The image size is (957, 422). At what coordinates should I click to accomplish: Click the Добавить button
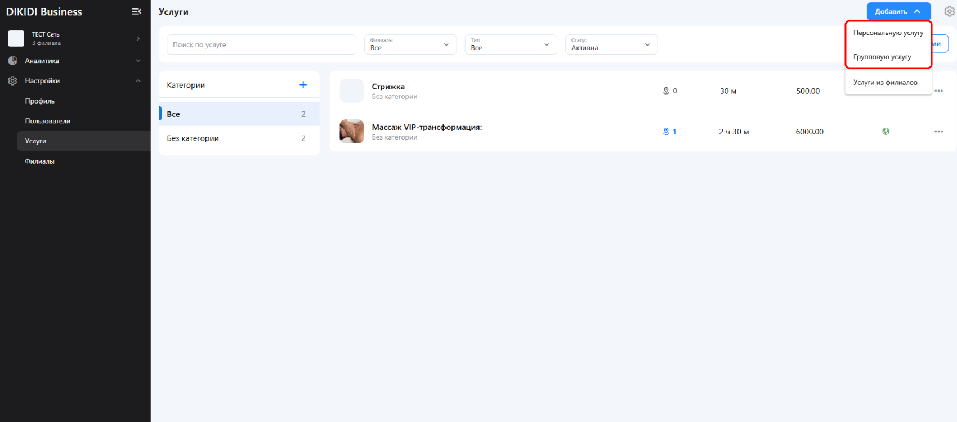(898, 11)
